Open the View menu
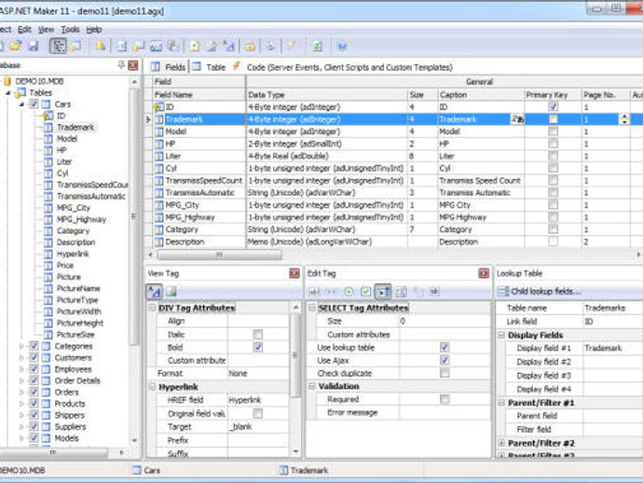 coord(46,30)
